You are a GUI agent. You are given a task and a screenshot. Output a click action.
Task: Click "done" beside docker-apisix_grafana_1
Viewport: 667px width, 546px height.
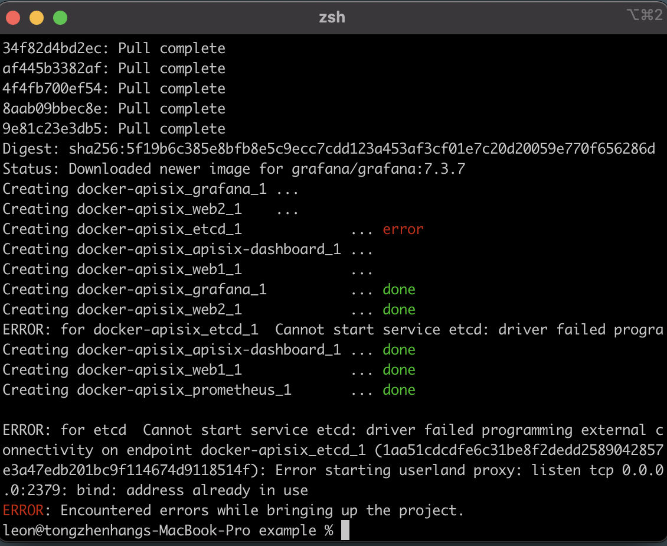tap(399, 290)
